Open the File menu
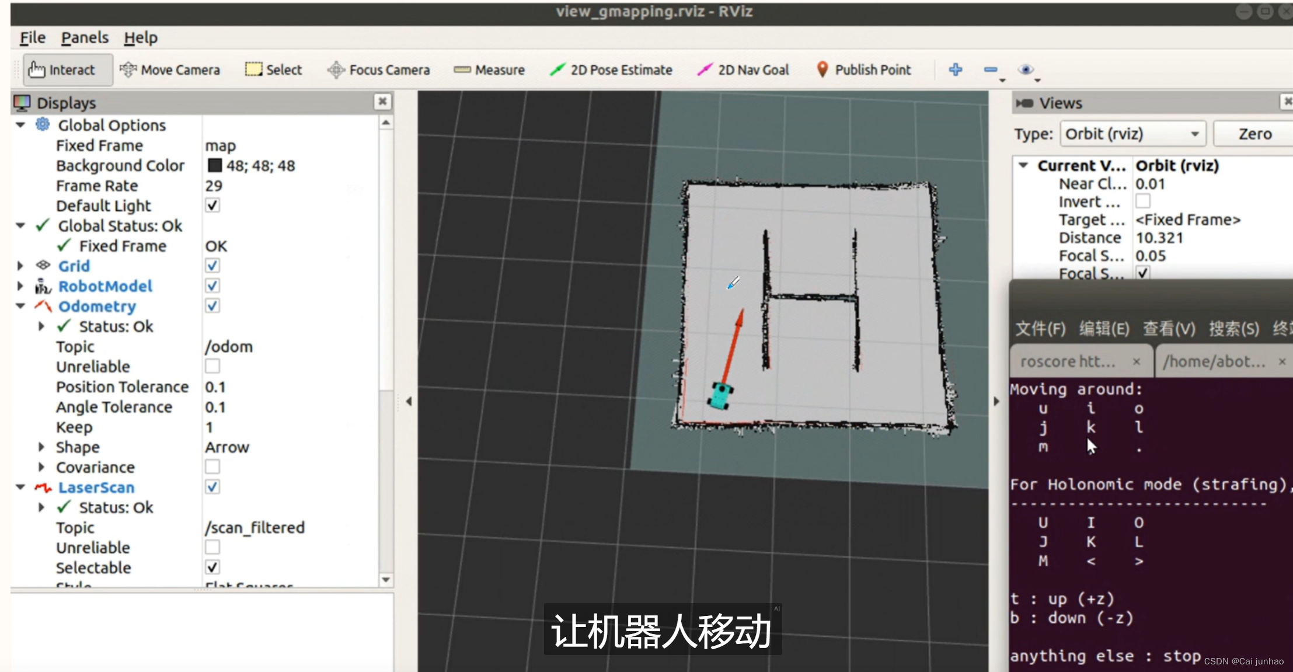Screen dimensions: 1293x672 click(33, 38)
